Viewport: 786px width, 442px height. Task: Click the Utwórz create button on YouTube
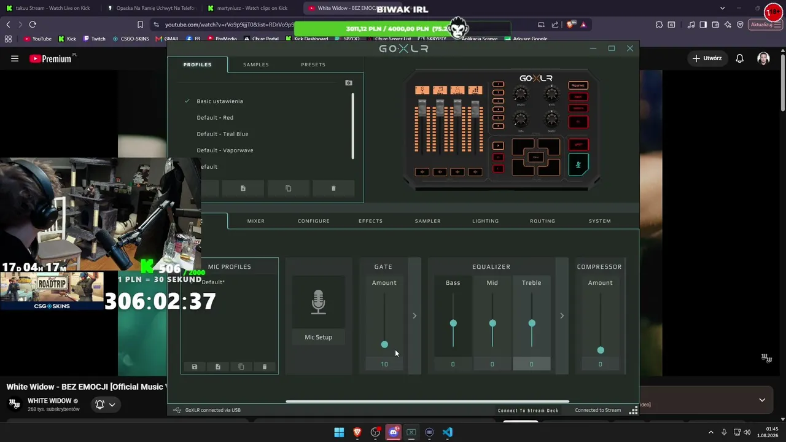[x=707, y=58]
